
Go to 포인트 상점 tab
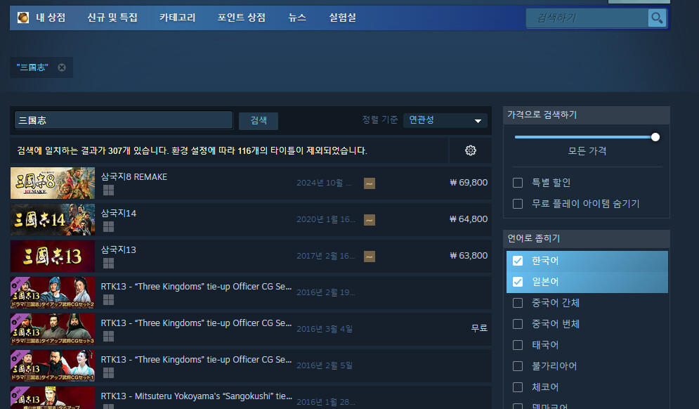241,18
